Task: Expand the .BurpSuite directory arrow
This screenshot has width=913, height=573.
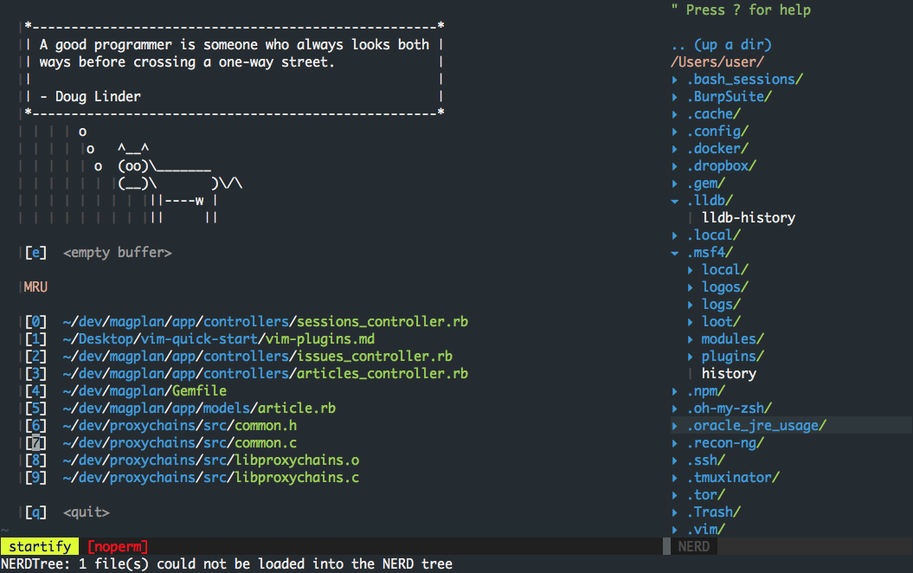Action: (674, 97)
